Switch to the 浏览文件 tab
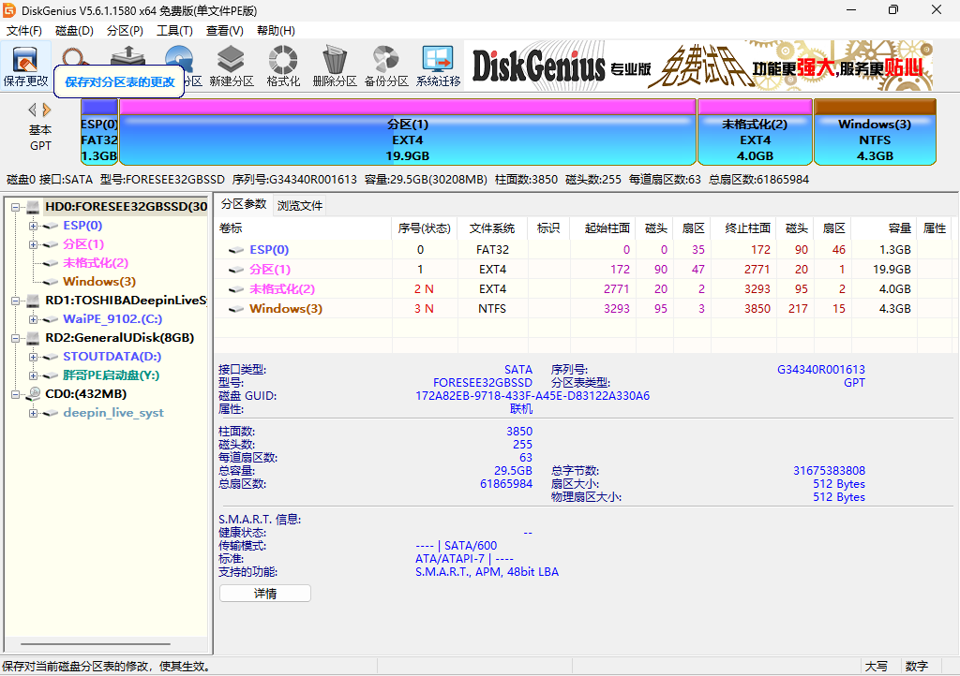 299,205
